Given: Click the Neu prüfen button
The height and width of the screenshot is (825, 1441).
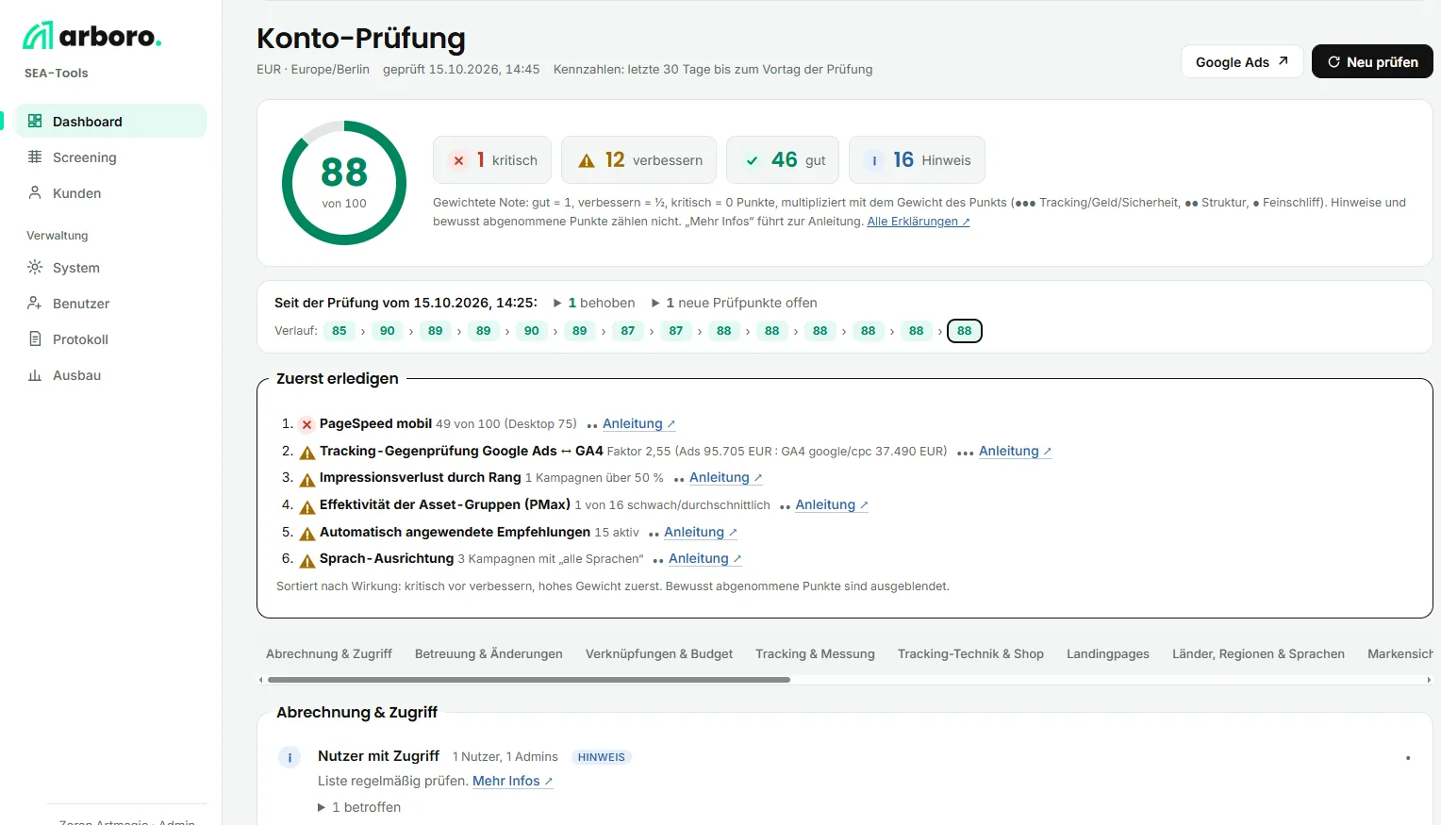Looking at the screenshot, I should tap(1372, 61).
